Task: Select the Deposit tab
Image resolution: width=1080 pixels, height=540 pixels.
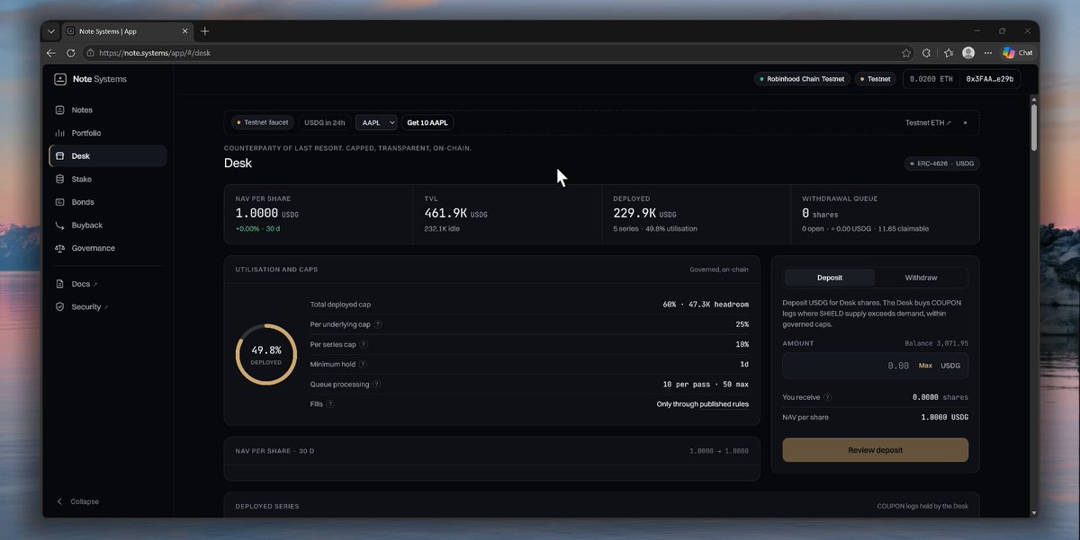Action: [x=830, y=278]
